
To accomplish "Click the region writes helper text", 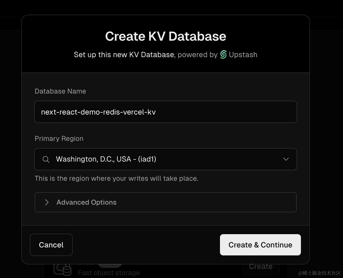I will [116, 178].
